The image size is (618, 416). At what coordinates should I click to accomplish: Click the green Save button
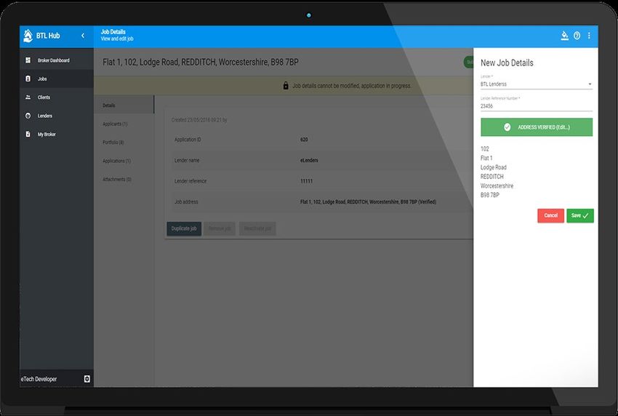click(x=580, y=216)
